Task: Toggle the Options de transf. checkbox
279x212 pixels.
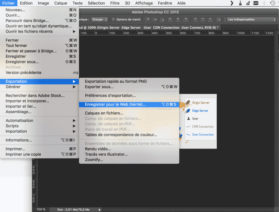Action: (x=113, y=19)
